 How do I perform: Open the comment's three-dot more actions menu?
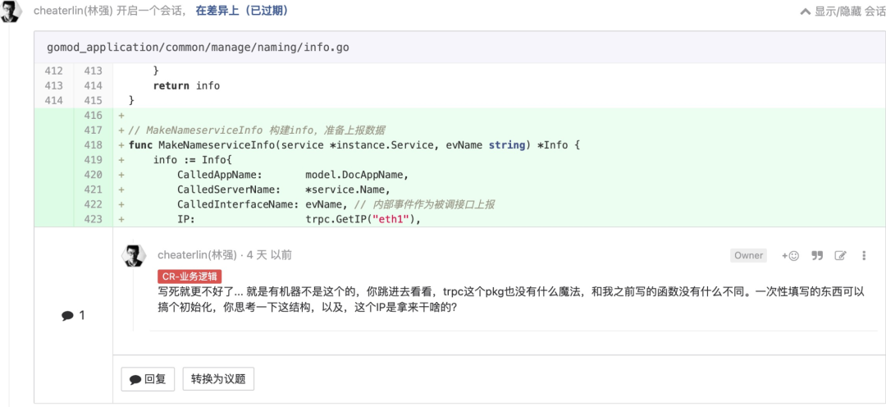pyautogui.click(x=864, y=255)
